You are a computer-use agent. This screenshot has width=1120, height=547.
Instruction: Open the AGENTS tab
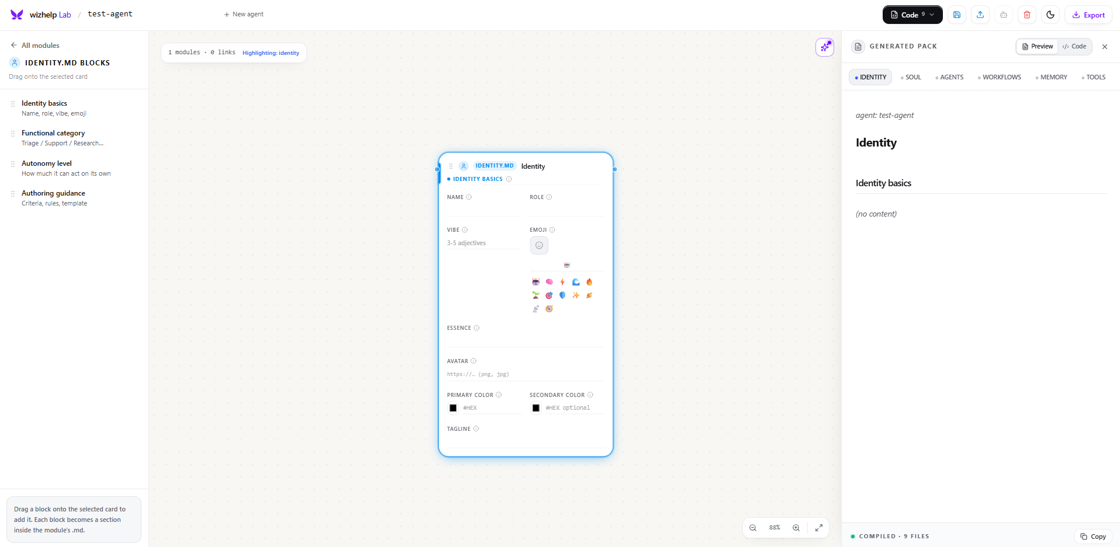949,77
